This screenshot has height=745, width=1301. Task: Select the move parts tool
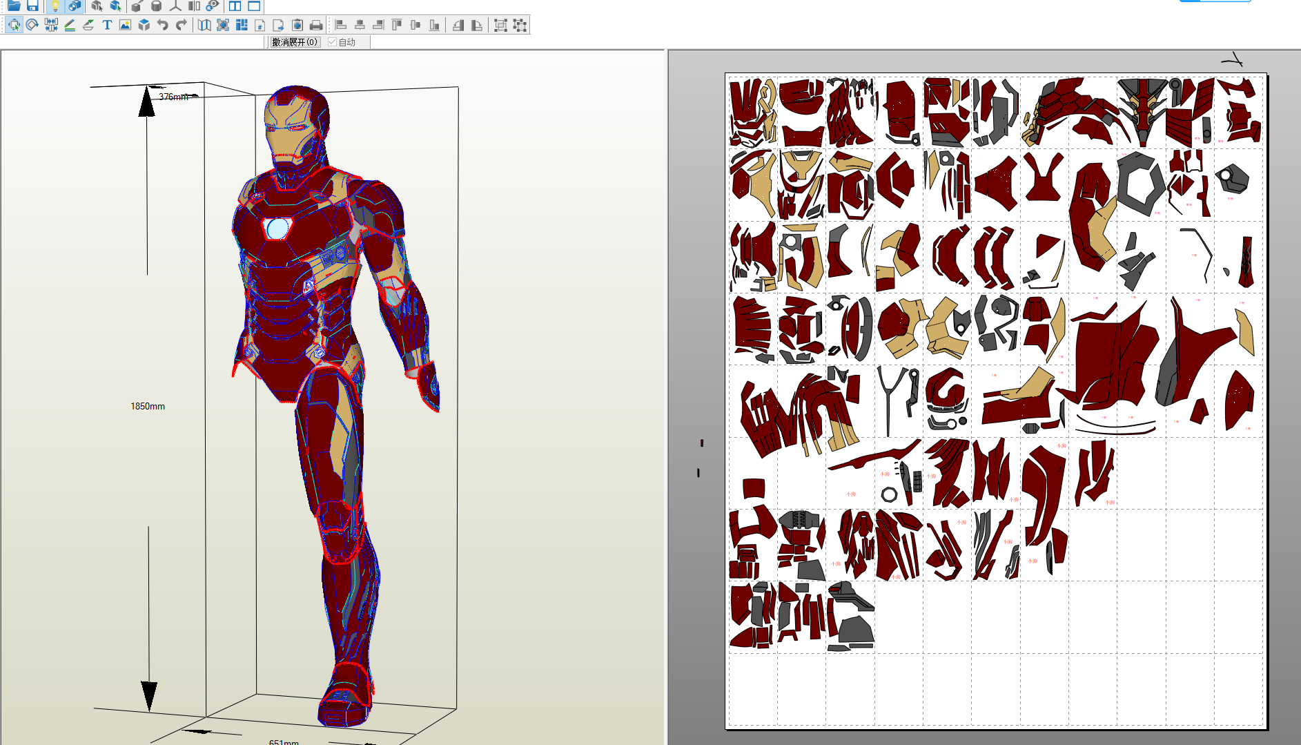coord(14,26)
